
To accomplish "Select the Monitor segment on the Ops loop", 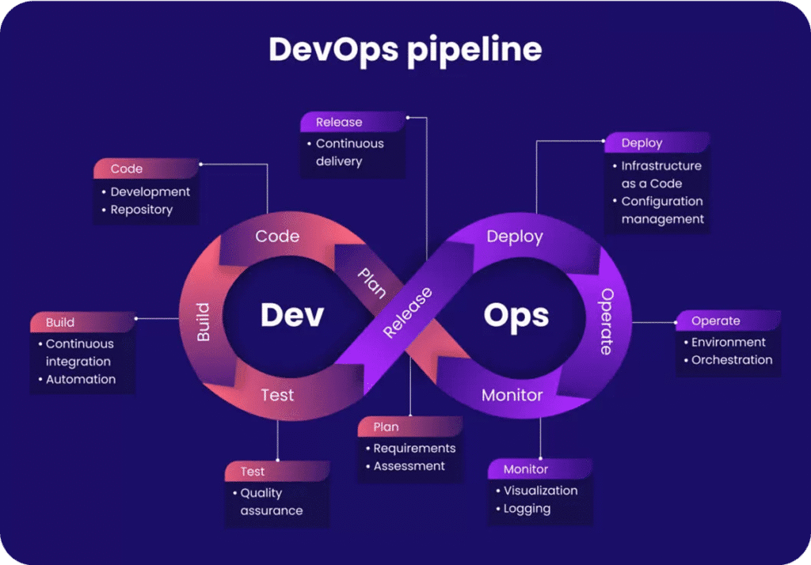I will point(512,394).
